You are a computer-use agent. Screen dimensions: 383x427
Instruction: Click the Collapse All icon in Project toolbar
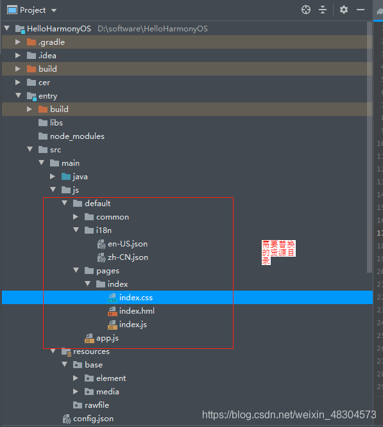click(x=323, y=10)
